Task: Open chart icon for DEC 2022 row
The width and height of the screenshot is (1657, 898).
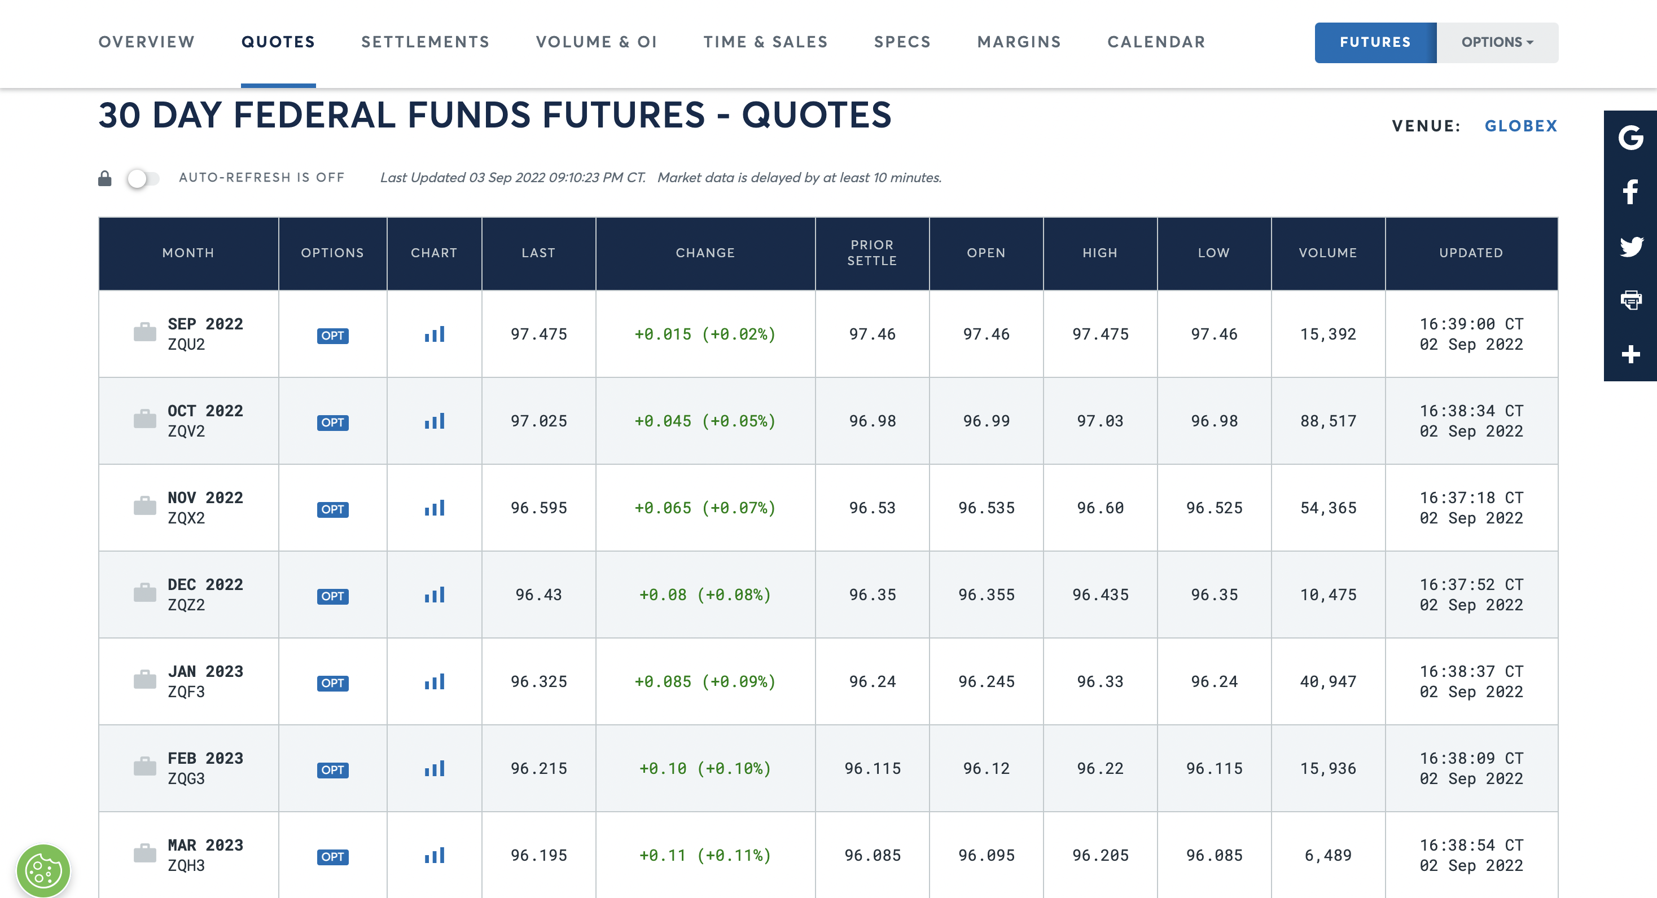Action: (x=434, y=595)
